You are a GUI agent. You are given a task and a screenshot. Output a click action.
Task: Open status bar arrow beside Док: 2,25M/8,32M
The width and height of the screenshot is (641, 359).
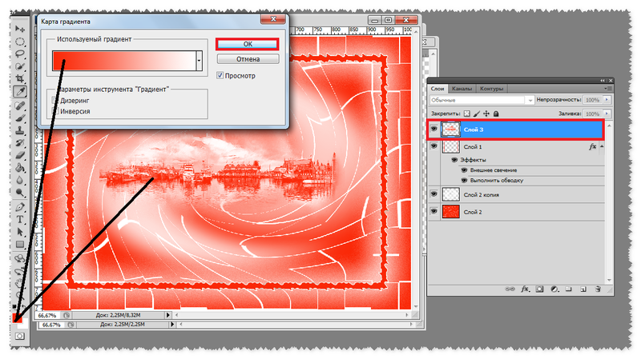pyautogui.click(x=167, y=315)
